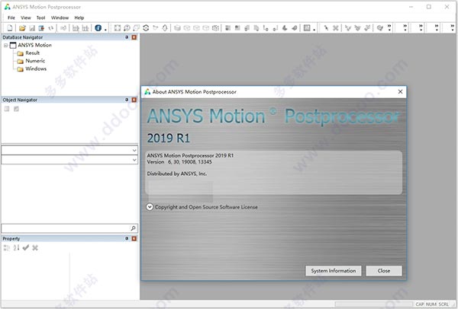The width and height of the screenshot is (458, 309).
Task: Click the search magnifier in Object Navigator
Action: (x=133, y=228)
